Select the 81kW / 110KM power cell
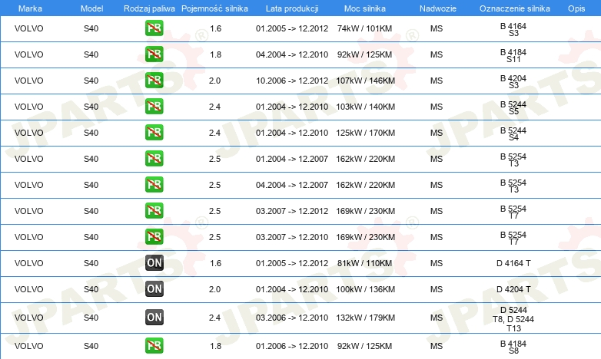601x359 pixels. 364,263
